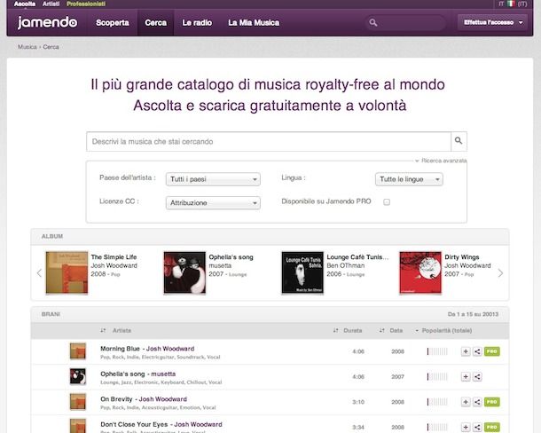The height and width of the screenshot is (433, 541).
Task: Open the Scoperta menu
Action: click(x=113, y=23)
